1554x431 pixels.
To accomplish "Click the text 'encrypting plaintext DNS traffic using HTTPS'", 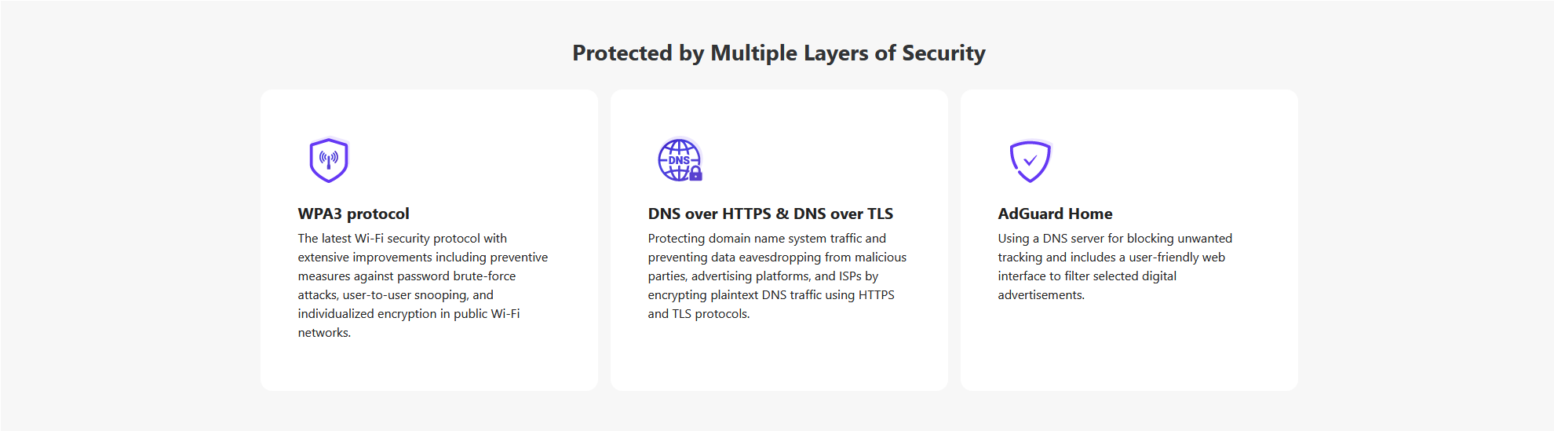I will point(771,295).
